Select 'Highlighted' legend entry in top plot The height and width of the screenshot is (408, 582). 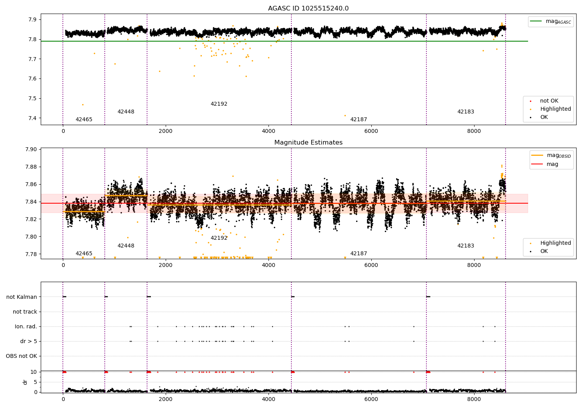pos(555,109)
